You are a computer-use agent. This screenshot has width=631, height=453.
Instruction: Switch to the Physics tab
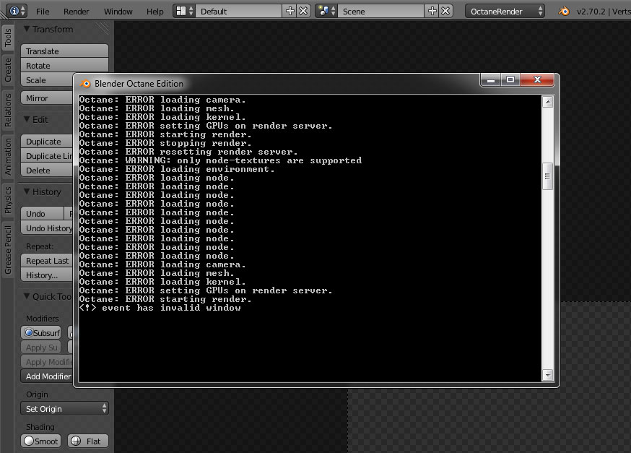[8, 200]
